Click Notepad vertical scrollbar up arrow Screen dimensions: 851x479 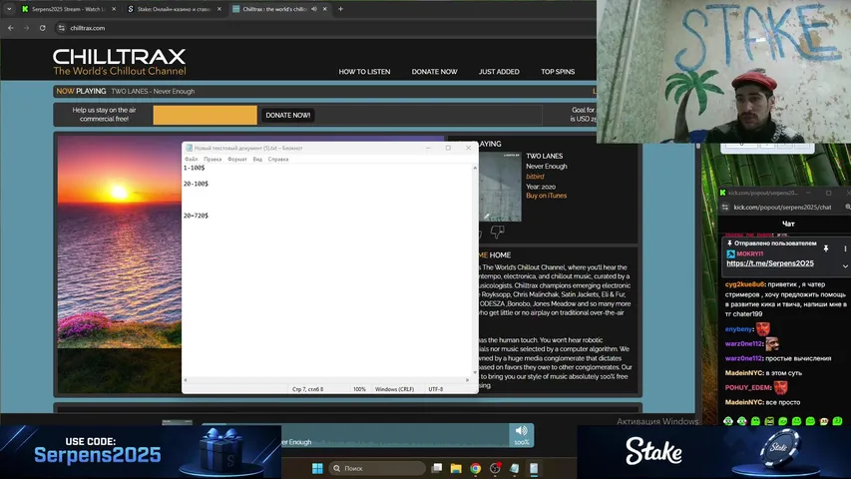(475, 168)
